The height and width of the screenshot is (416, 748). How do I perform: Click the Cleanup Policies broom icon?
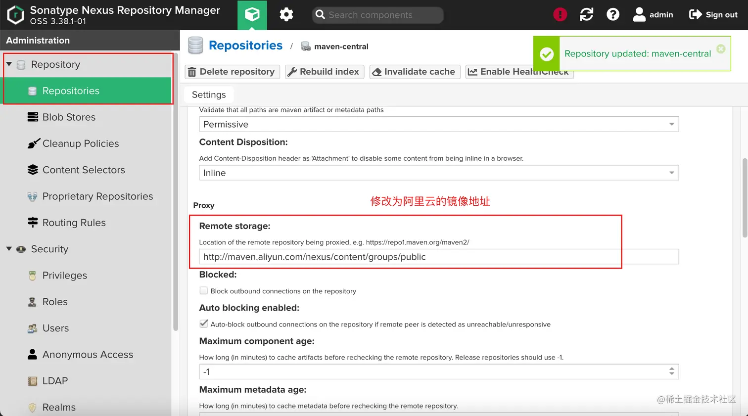[x=33, y=143]
